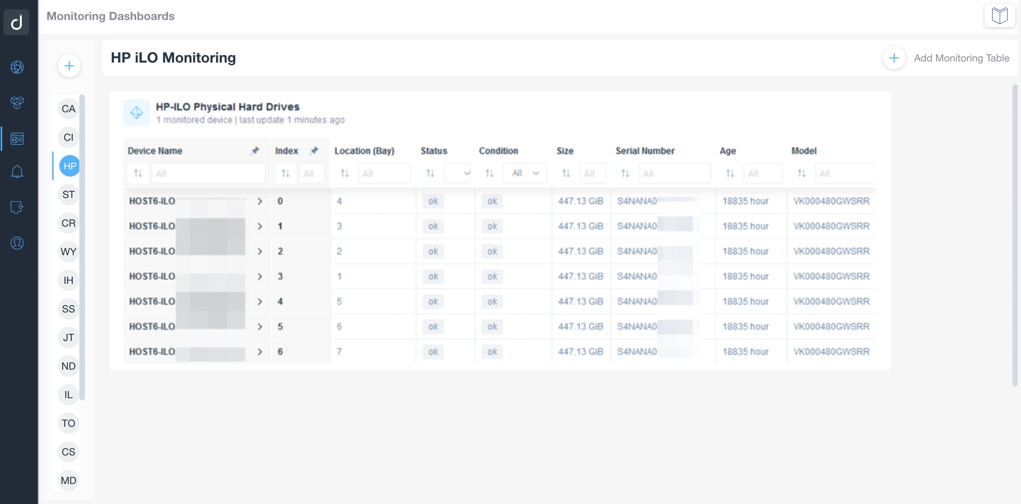Sort by Status column
1021x504 pixels.
431,173
